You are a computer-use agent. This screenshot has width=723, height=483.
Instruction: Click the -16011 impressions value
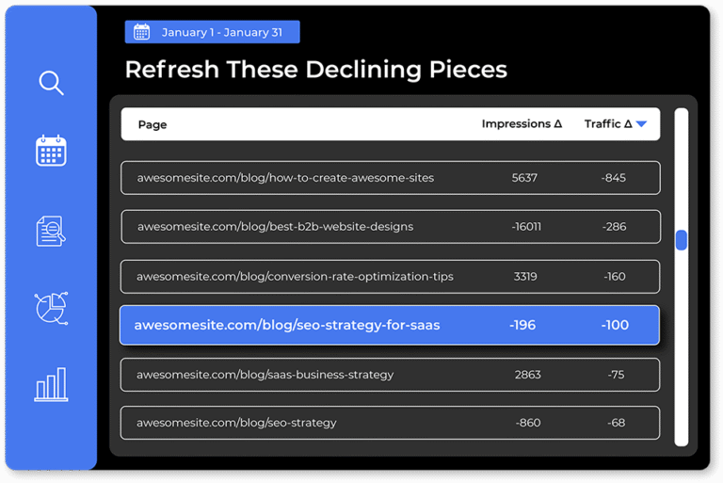pos(526,227)
